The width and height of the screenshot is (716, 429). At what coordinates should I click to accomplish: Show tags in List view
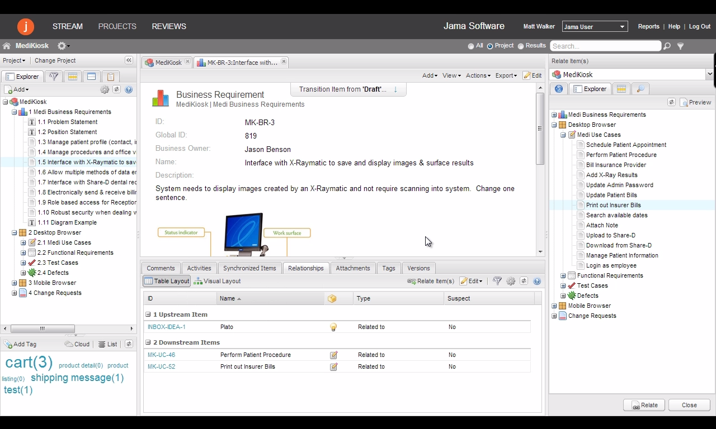[108, 344]
